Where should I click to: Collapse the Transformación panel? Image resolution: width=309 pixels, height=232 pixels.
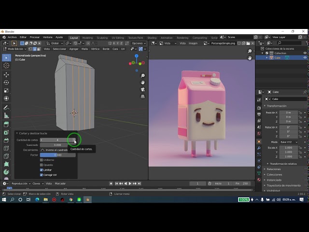(265, 106)
